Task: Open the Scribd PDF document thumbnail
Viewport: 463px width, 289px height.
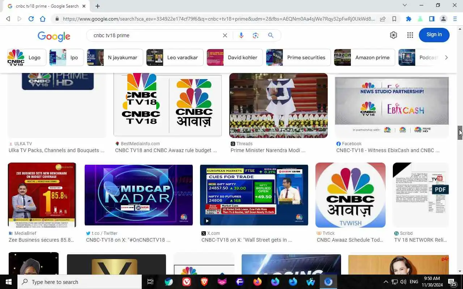Action: pos(421,195)
